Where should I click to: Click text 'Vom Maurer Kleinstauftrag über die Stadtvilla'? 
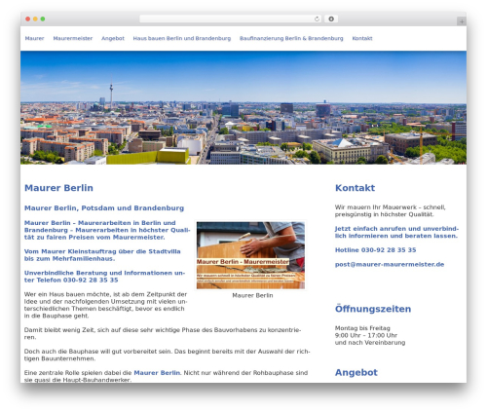(102, 251)
